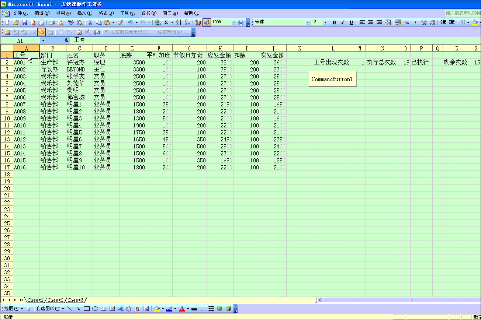Select the Oval shape tool

click(95, 309)
